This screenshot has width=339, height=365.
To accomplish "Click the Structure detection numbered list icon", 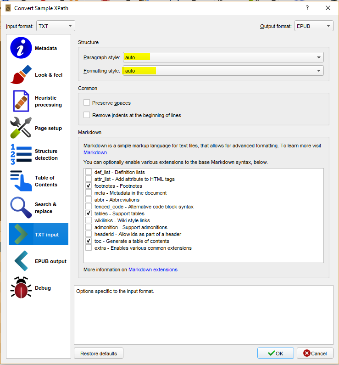I will [x=21, y=154].
